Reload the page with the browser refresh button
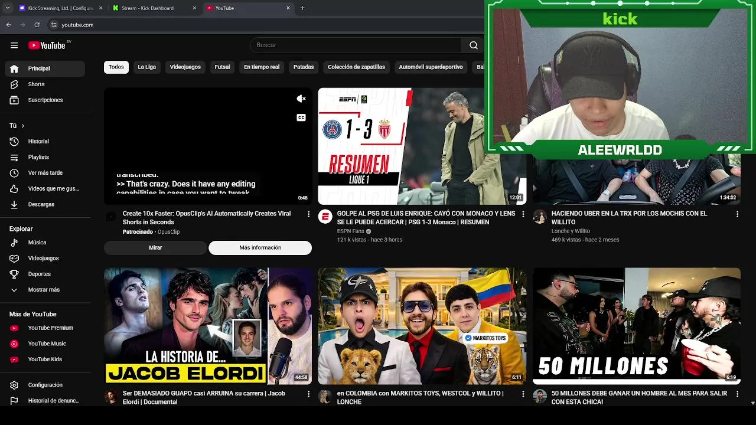The image size is (756, 425). [37, 25]
